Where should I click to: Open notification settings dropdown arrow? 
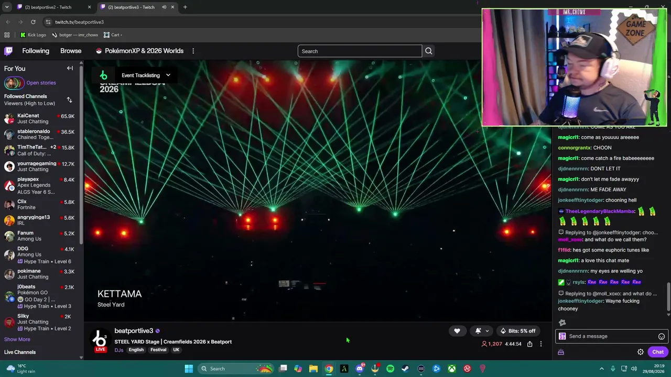pyautogui.click(x=487, y=331)
